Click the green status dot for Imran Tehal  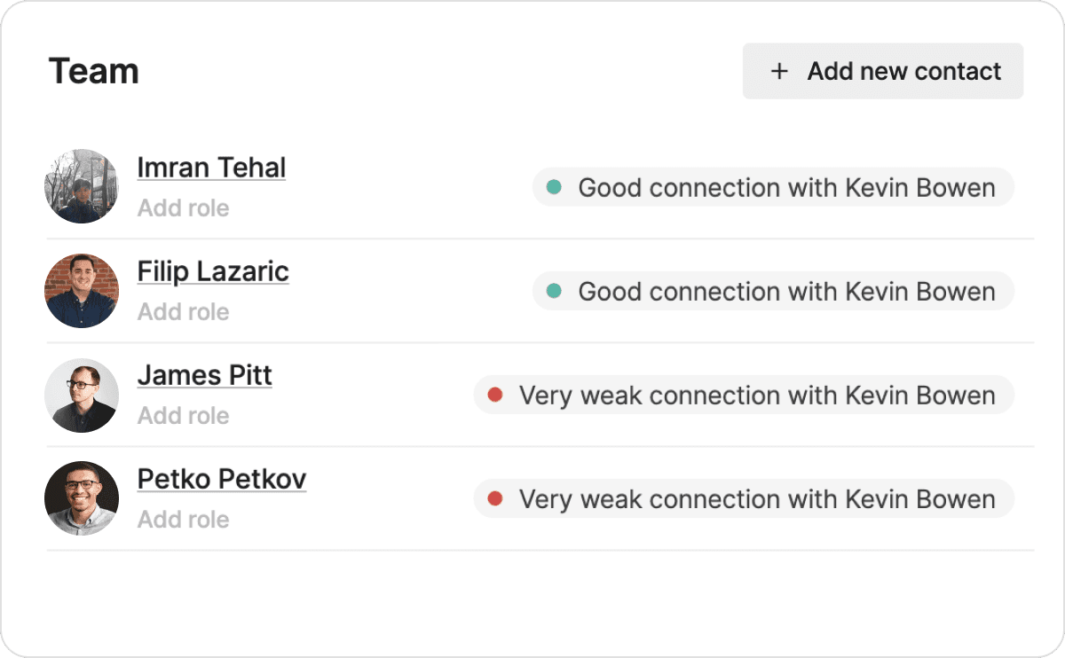(x=554, y=187)
